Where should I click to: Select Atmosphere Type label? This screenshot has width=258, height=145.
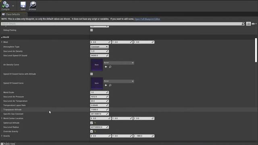point(11,47)
